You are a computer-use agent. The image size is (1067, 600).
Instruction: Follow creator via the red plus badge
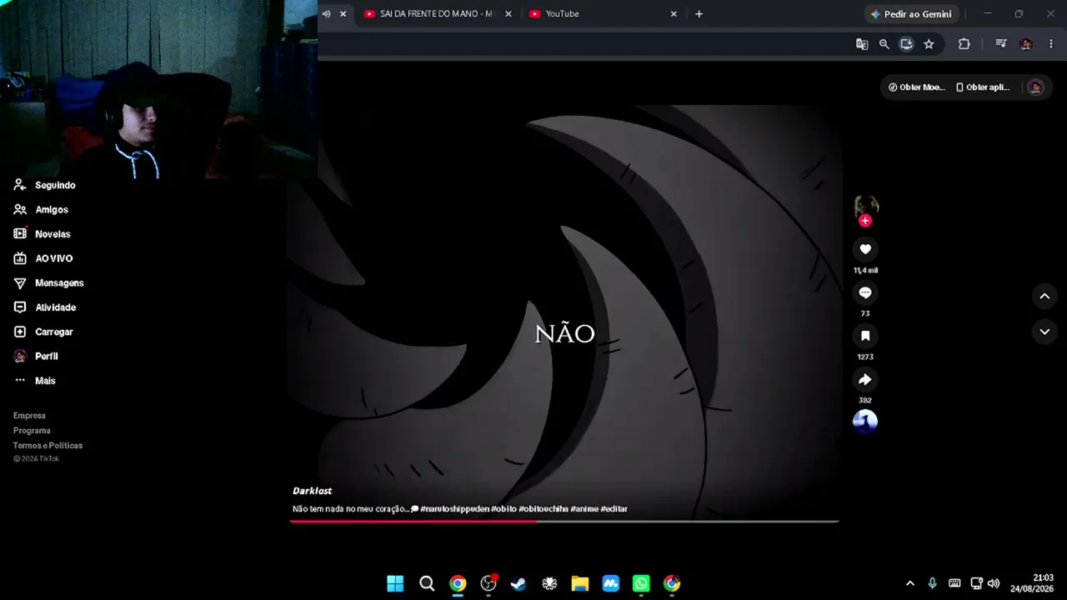click(x=865, y=221)
